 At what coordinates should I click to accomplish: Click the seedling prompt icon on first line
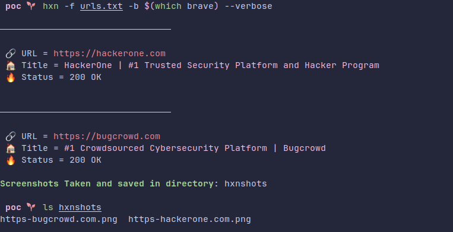[31, 6]
